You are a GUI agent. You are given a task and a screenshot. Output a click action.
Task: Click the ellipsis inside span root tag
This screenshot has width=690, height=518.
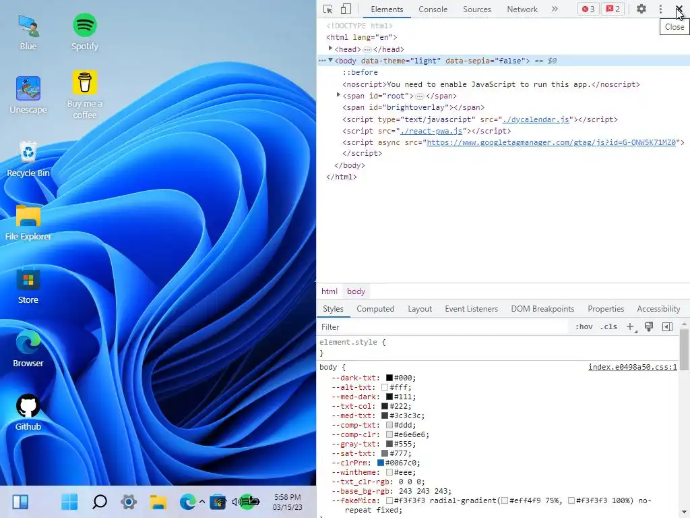pyautogui.click(x=420, y=96)
